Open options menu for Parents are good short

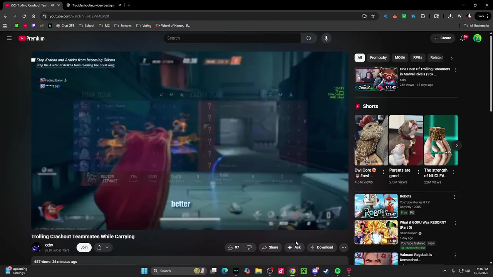pyautogui.click(x=418, y=172)
